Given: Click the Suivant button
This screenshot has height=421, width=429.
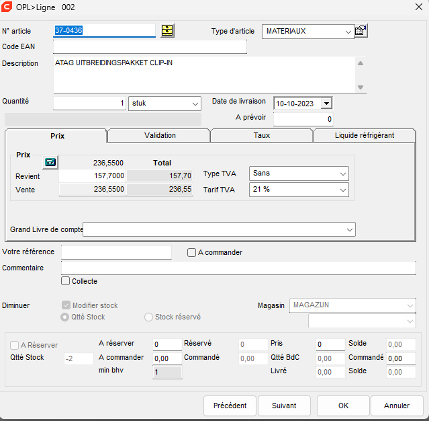Looking at the screenshot, I should point(284,406).
